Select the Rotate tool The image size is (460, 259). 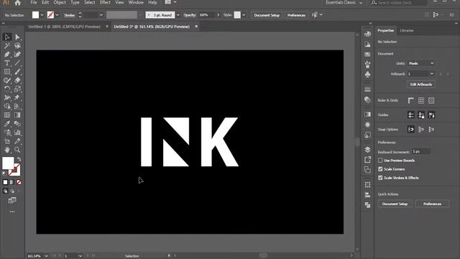(7, 89)
